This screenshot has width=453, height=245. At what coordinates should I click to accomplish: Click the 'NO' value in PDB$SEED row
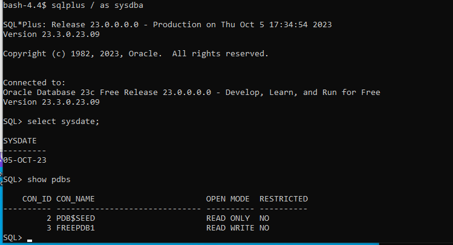[264, 218]
